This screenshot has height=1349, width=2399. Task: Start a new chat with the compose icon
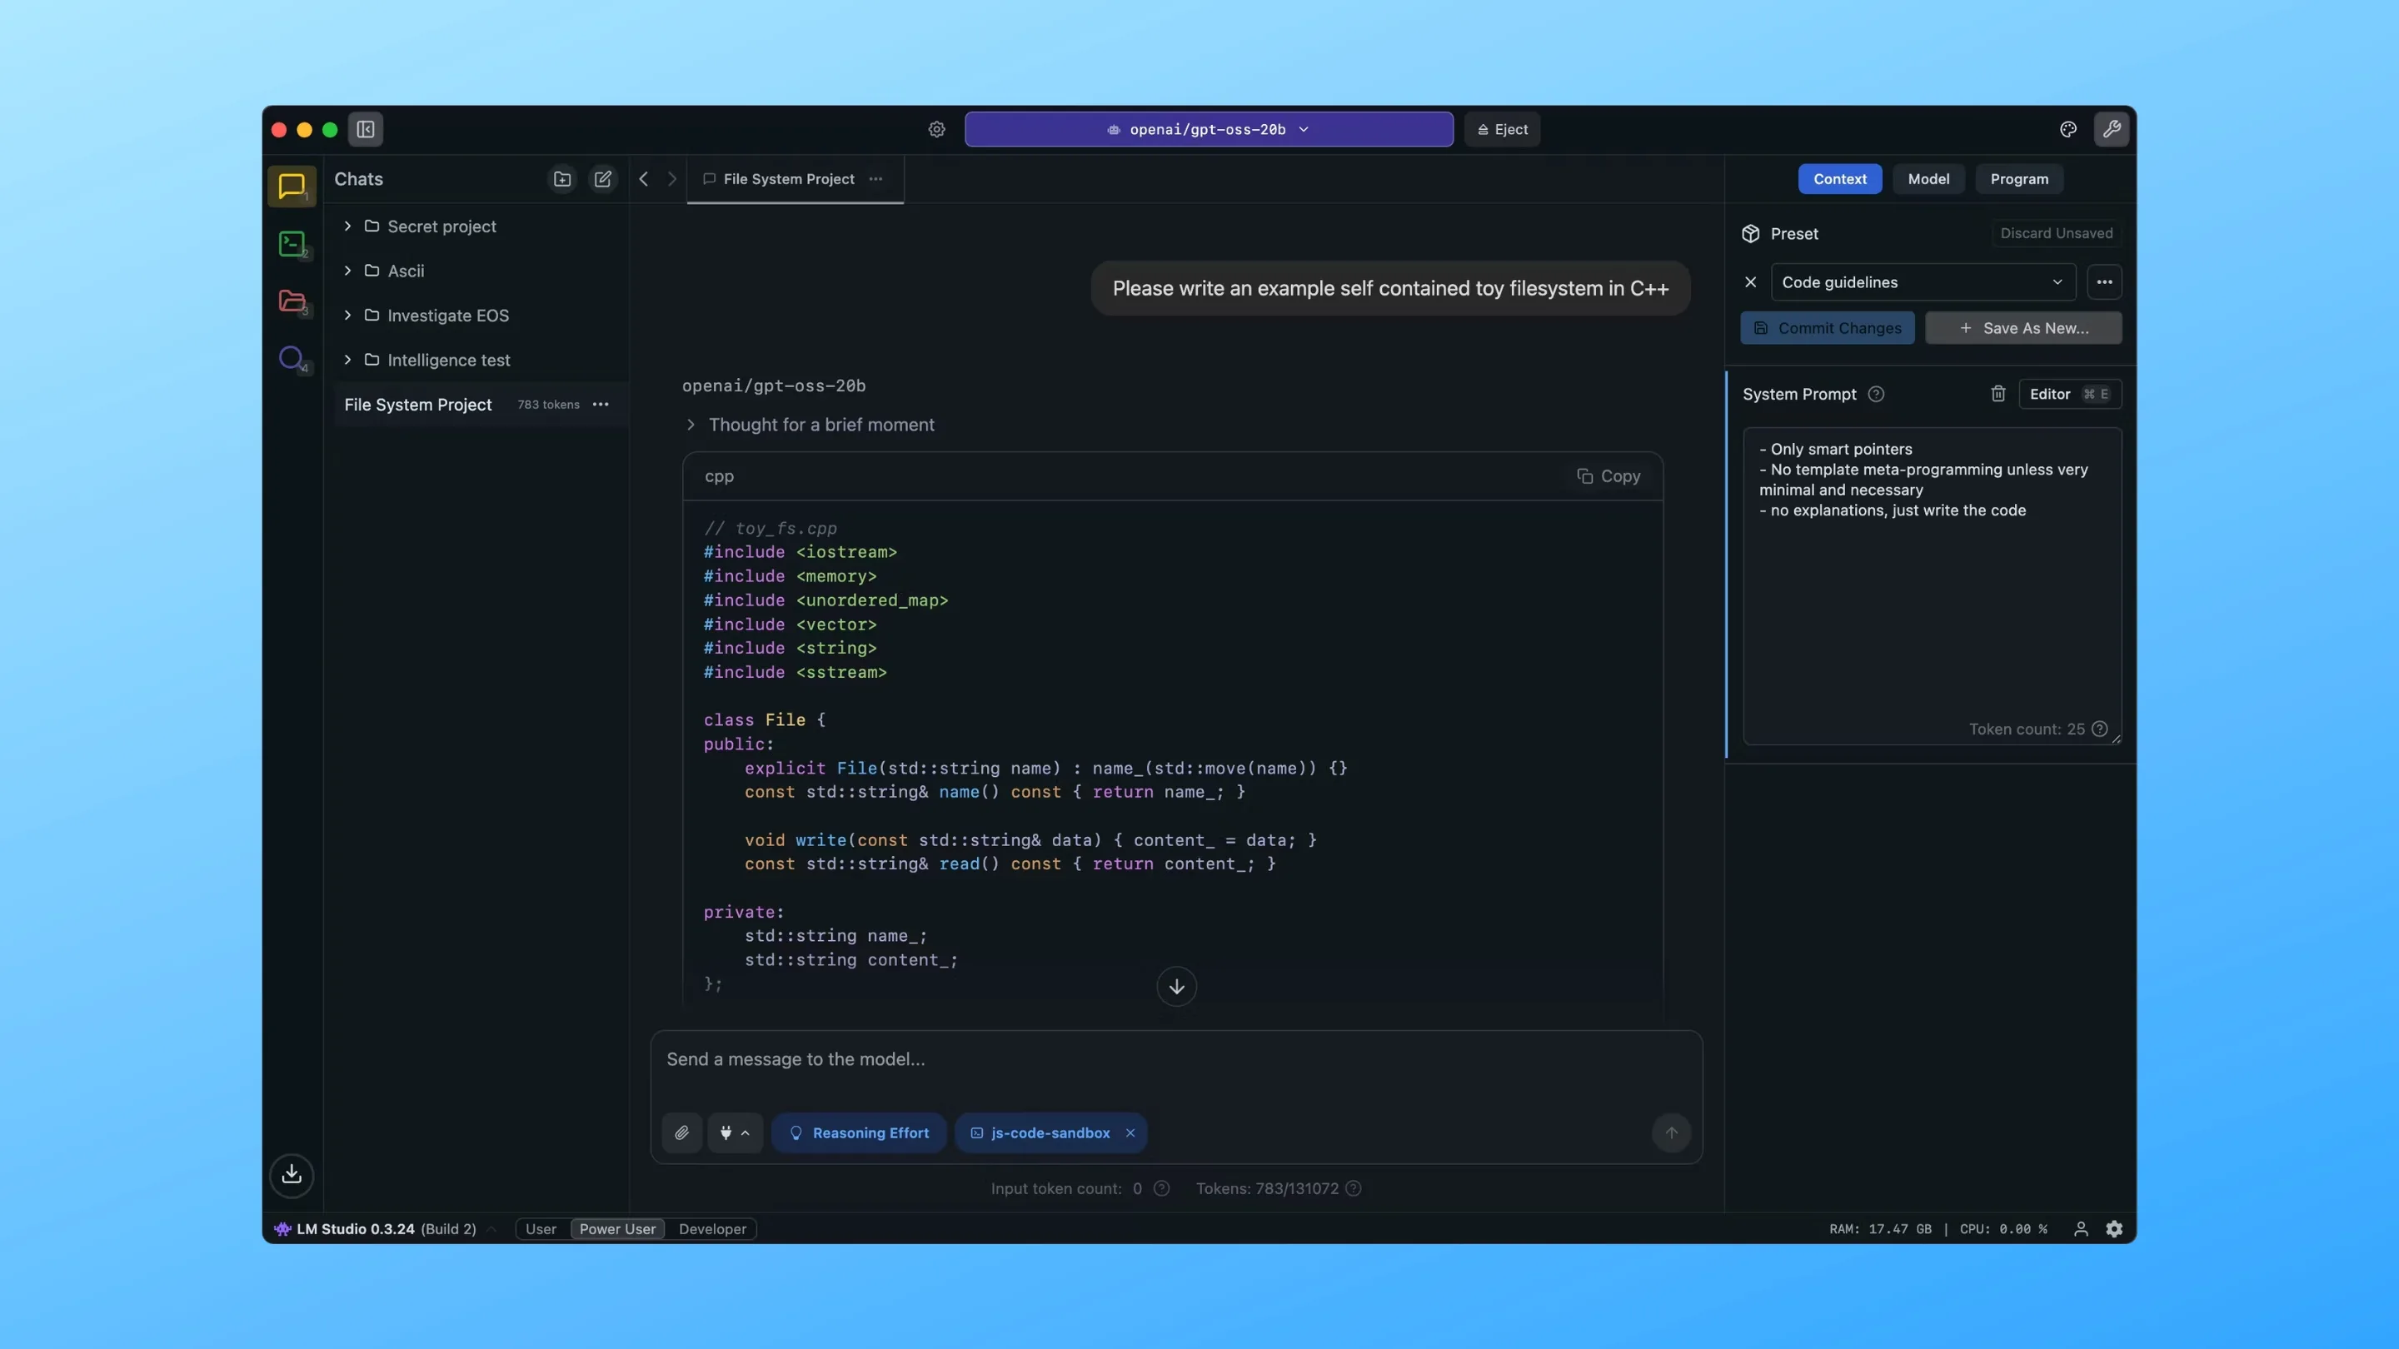click(602, 179)
